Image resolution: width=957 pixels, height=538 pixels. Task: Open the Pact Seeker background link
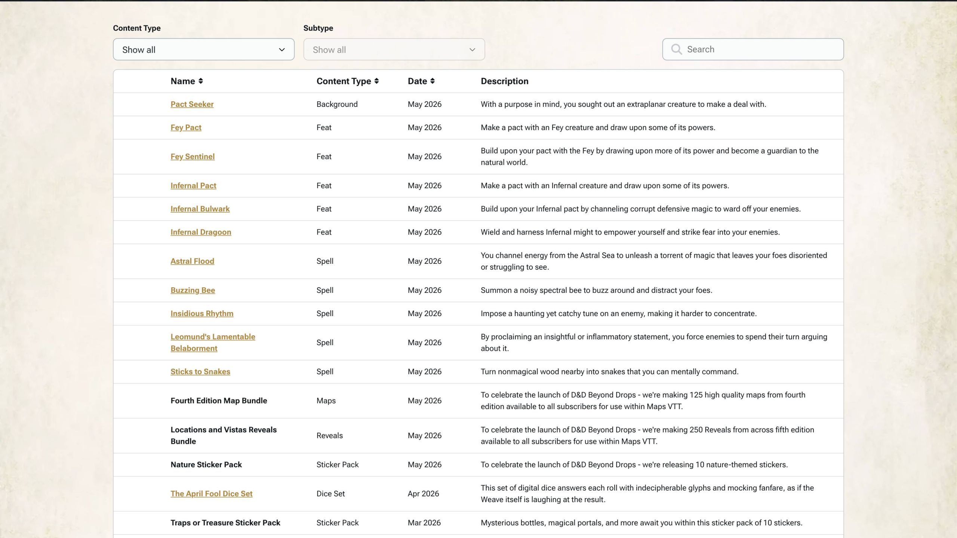192,104
